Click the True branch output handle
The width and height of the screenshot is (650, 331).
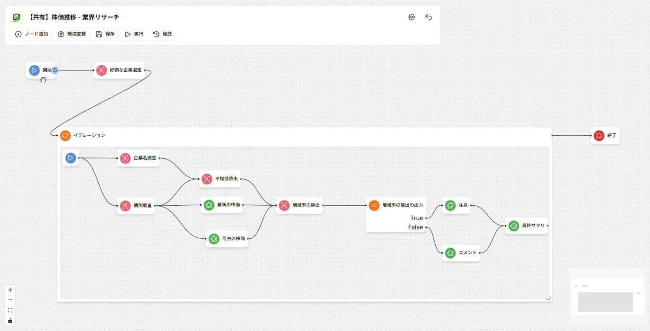(426, 218)
